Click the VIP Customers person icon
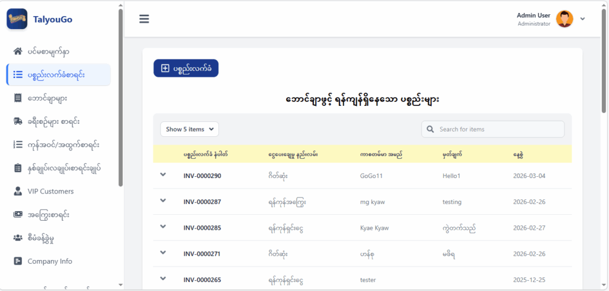Viewport: 609px width, 291px height. click(18, 192)
